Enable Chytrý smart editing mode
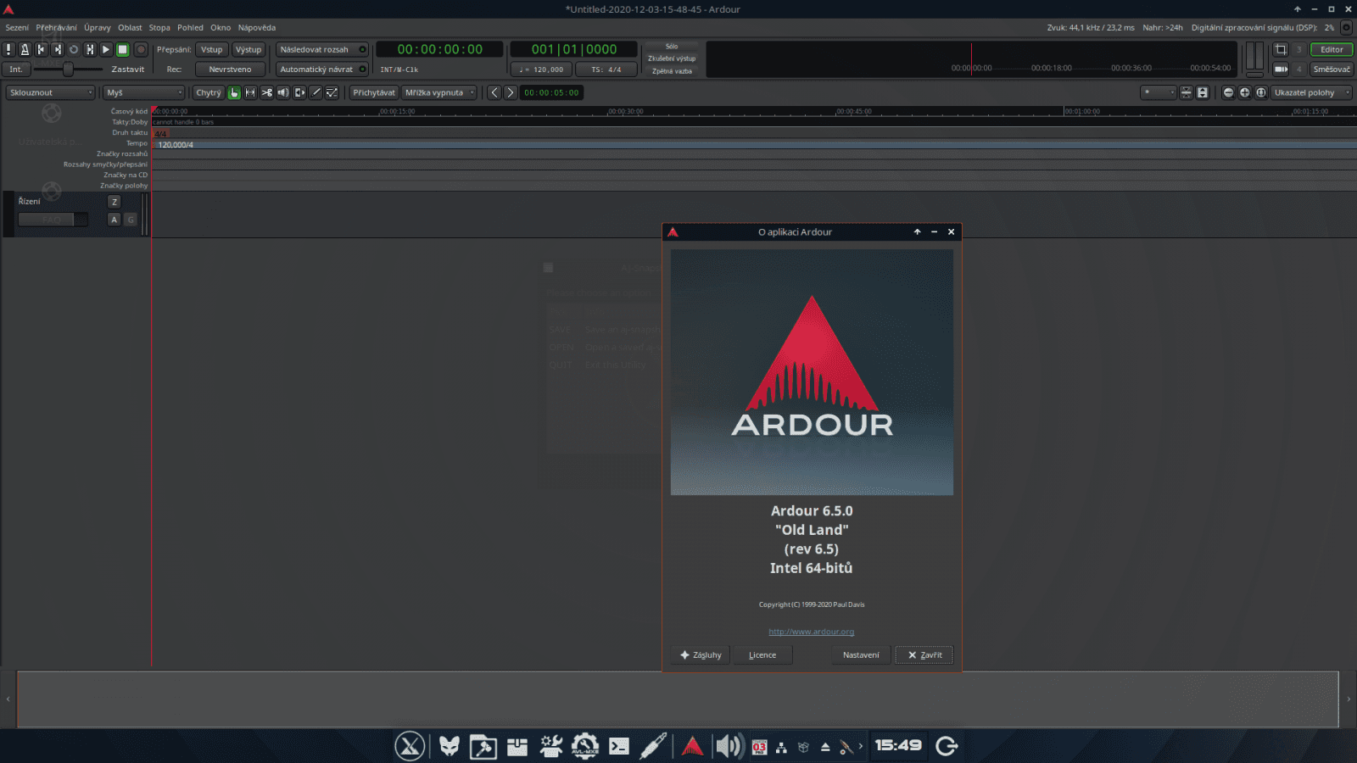 coord(208,92)
